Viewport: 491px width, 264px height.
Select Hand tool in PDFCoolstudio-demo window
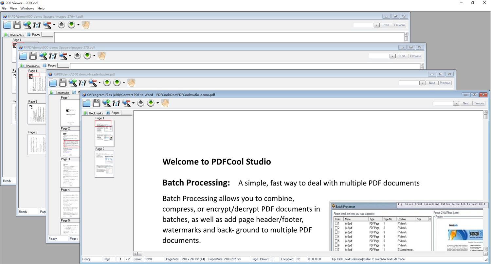[x=165, y=103]
